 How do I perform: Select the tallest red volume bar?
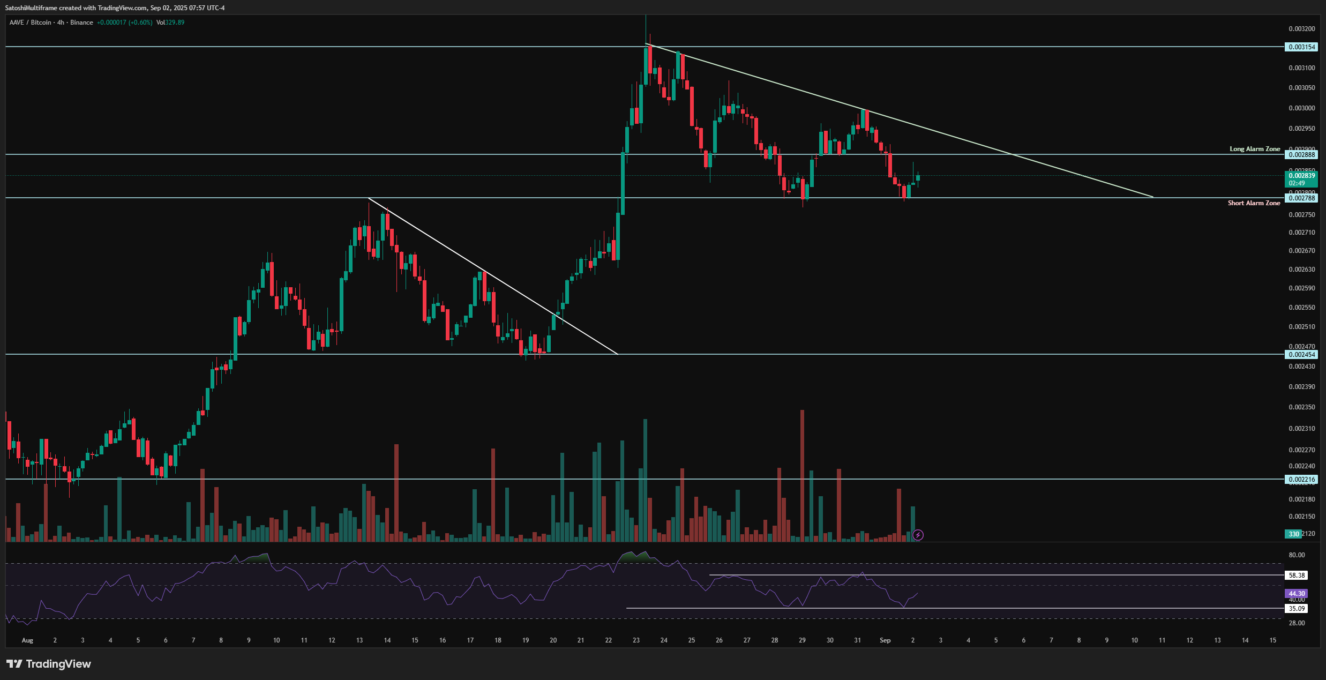point(802,476)
